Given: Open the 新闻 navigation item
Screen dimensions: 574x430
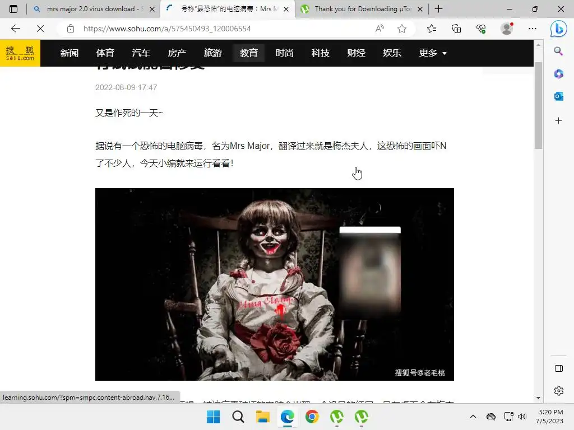Looking at the screenshot, I should 69,53.
